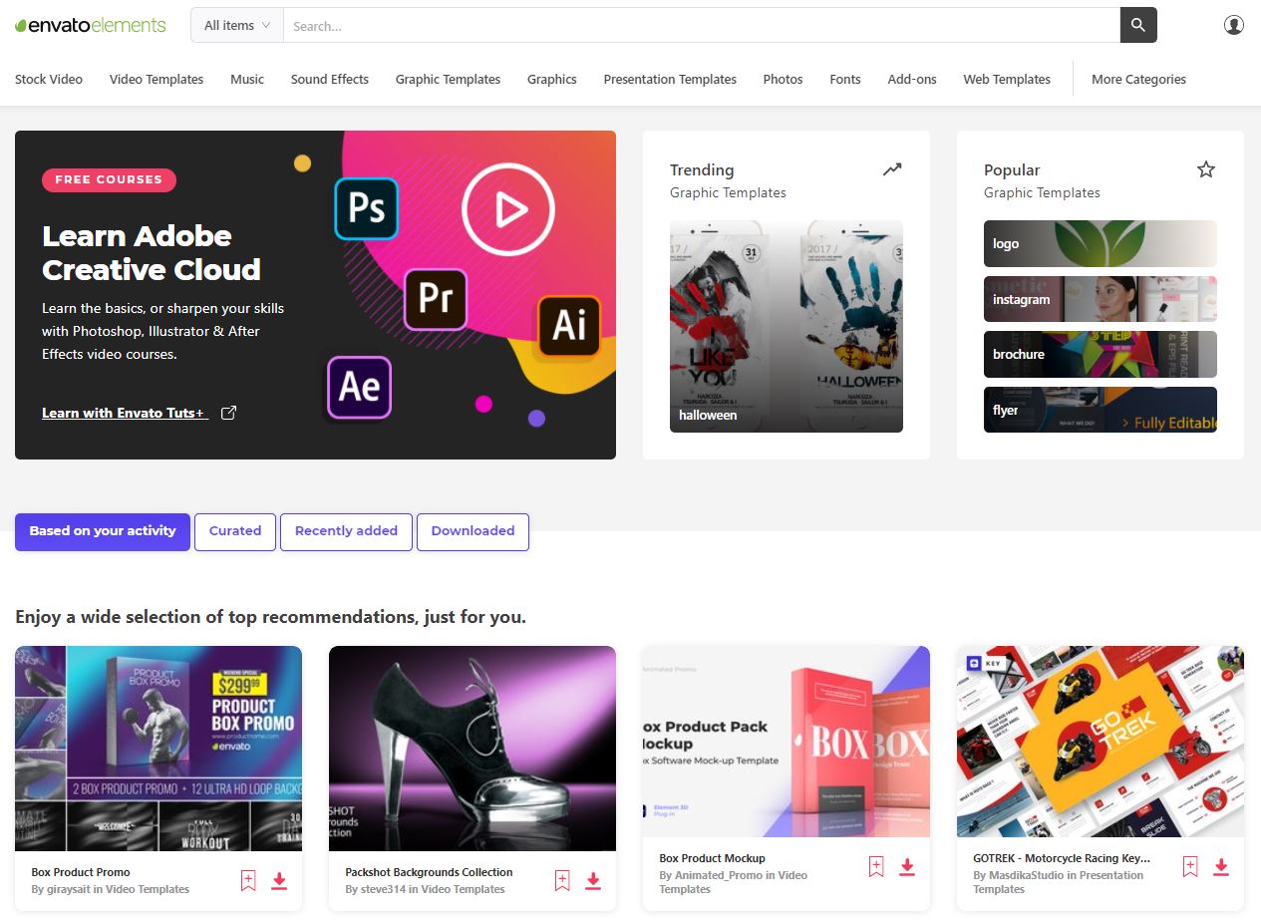
Task: Open GOTREK presentation preview image
Action: pyautogui.click(x=1101, y=742)
